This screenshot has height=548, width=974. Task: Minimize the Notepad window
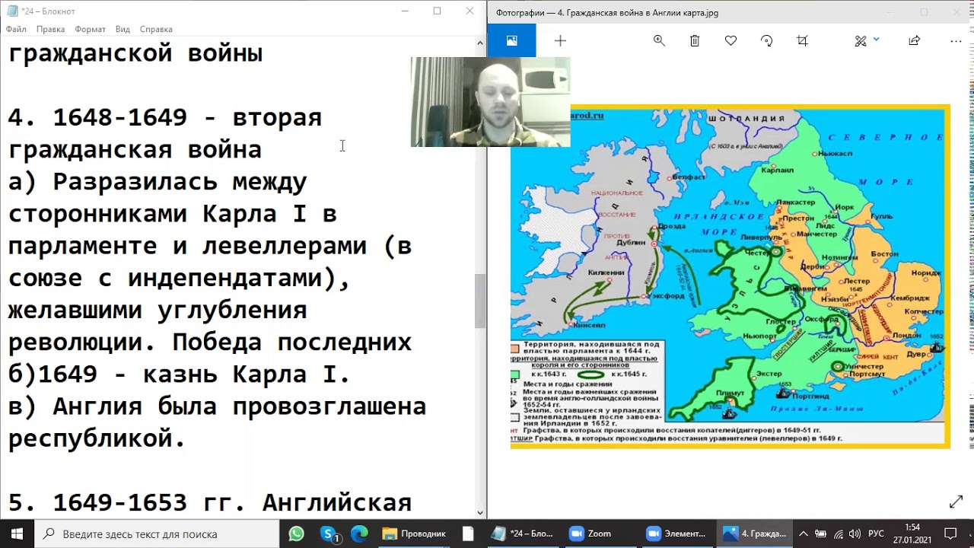405,11
